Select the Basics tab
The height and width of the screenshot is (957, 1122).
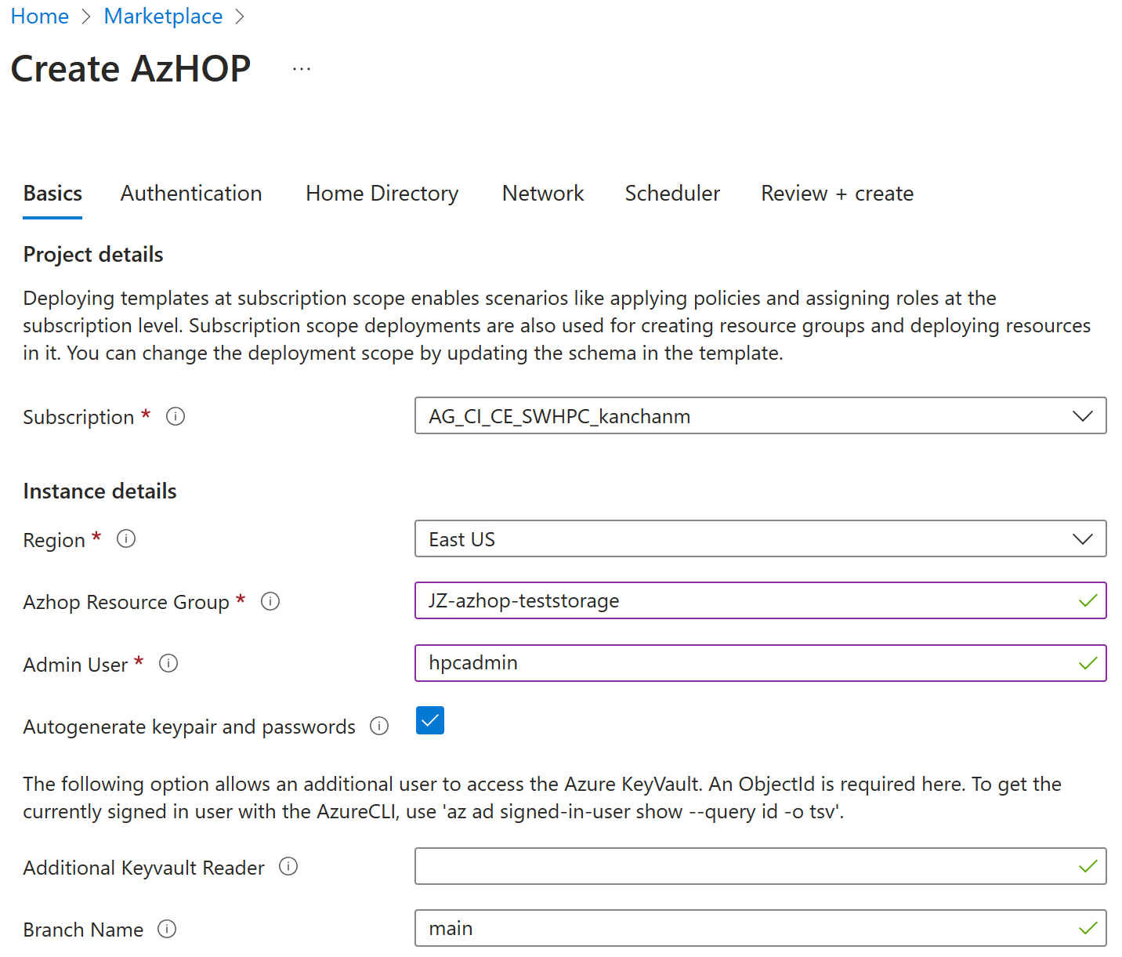coord(52,194)
